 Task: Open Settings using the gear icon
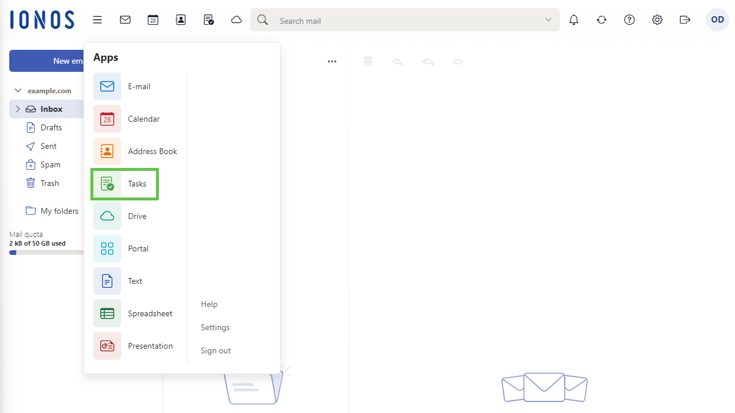pos(657,19)
